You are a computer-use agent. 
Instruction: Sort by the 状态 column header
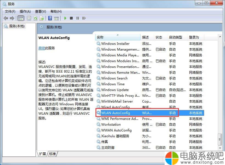161,37
